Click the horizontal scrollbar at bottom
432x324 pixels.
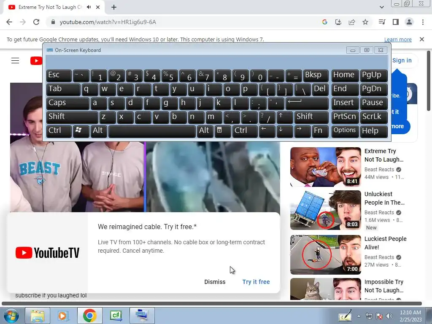coord(212,304)
